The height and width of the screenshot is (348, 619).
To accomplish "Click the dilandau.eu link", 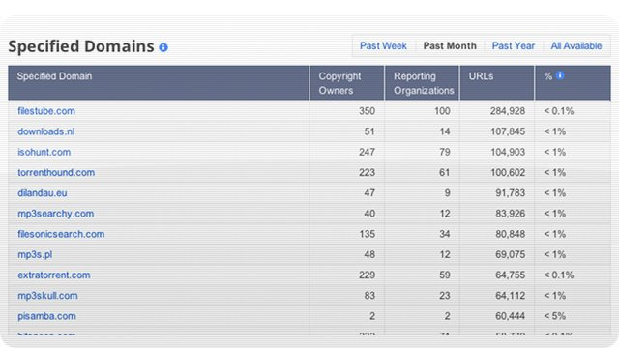I will click(x=43, y=193).
